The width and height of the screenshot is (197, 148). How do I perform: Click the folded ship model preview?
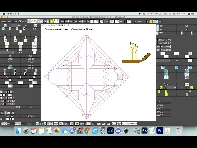pyautogui.click(x=136, y=53)
